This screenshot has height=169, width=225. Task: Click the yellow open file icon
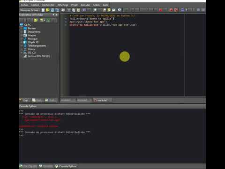click(48, 10)
